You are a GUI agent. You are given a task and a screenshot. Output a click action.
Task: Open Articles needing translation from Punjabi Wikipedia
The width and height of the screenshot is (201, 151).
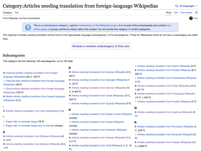point(164,102)
